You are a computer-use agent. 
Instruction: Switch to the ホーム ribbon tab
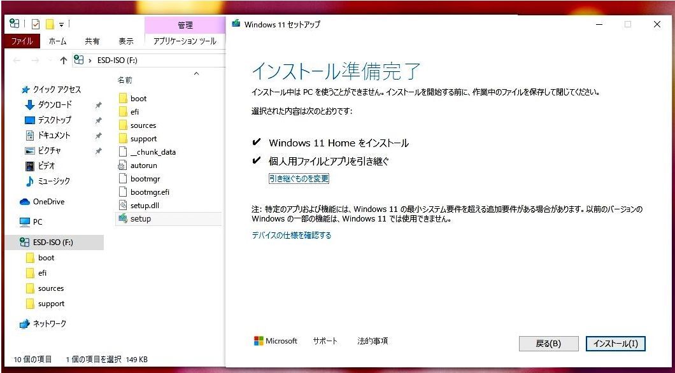[x=57, y=41]
